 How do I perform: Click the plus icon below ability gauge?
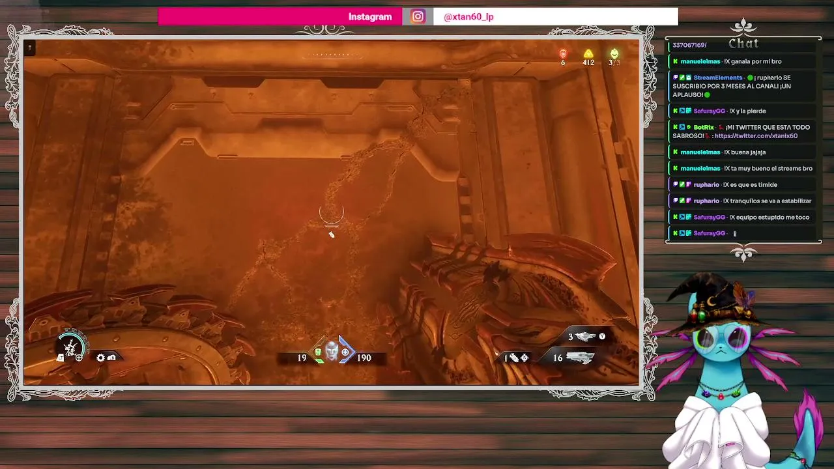79,358
